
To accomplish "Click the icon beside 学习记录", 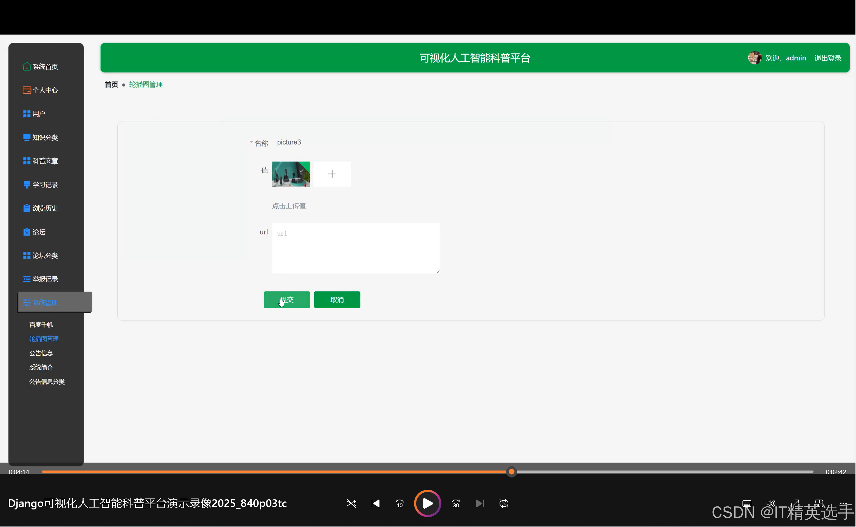I will coord(27,184).
